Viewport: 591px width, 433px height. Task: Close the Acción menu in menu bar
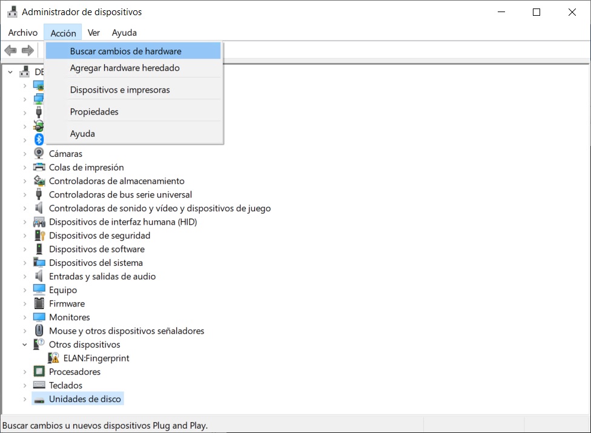tap(63, 33)
